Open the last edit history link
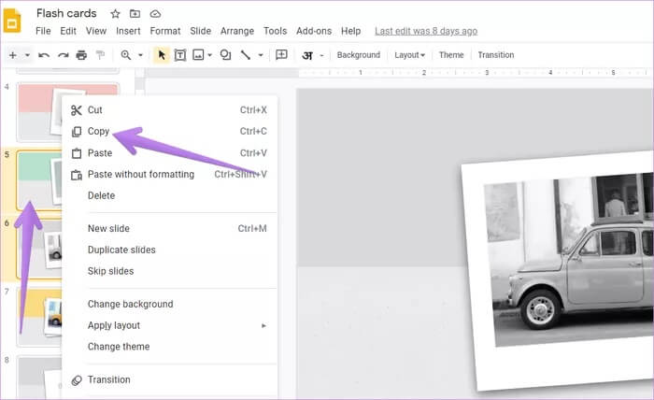 [426, 31]
